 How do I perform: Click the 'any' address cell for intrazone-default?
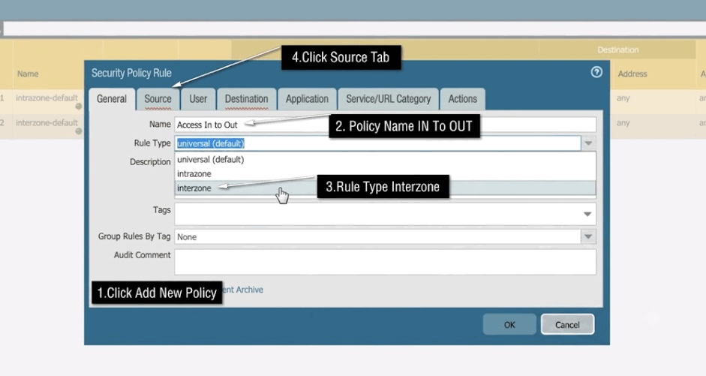pyautogui.click(x=623, y=98)
